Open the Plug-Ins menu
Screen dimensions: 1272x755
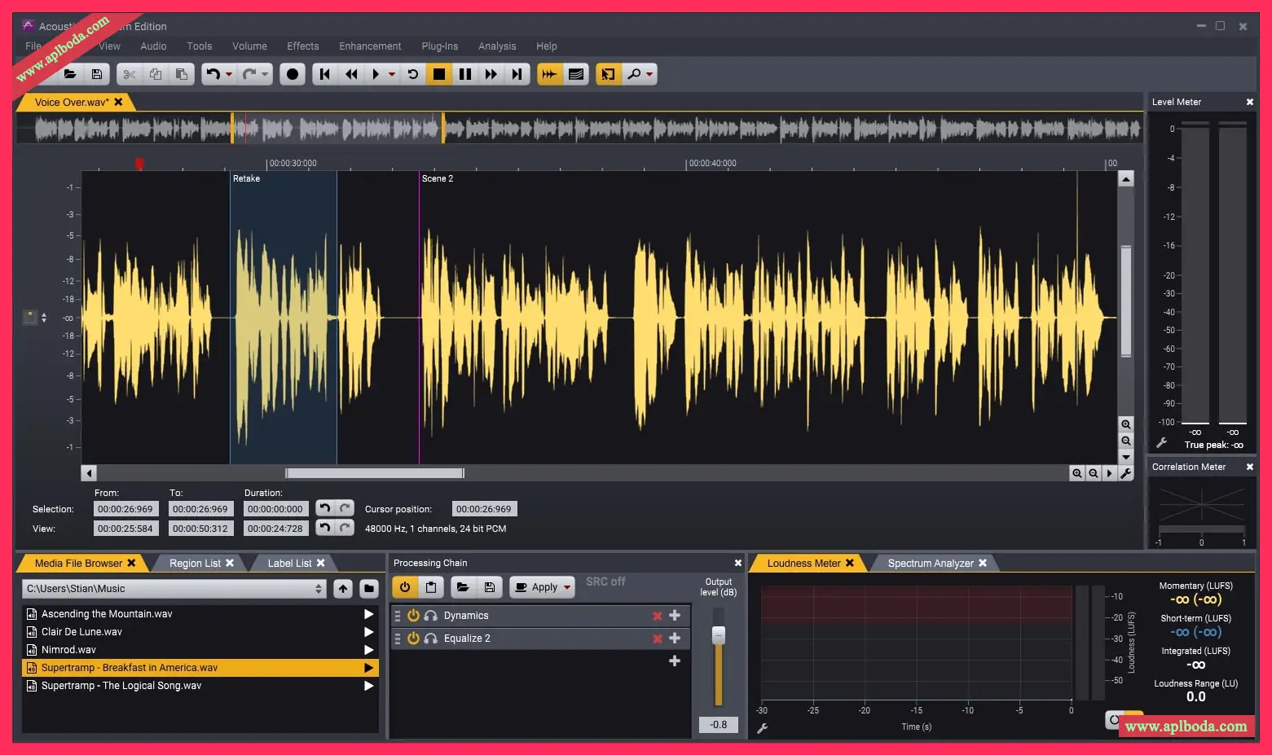pos(440,46)
